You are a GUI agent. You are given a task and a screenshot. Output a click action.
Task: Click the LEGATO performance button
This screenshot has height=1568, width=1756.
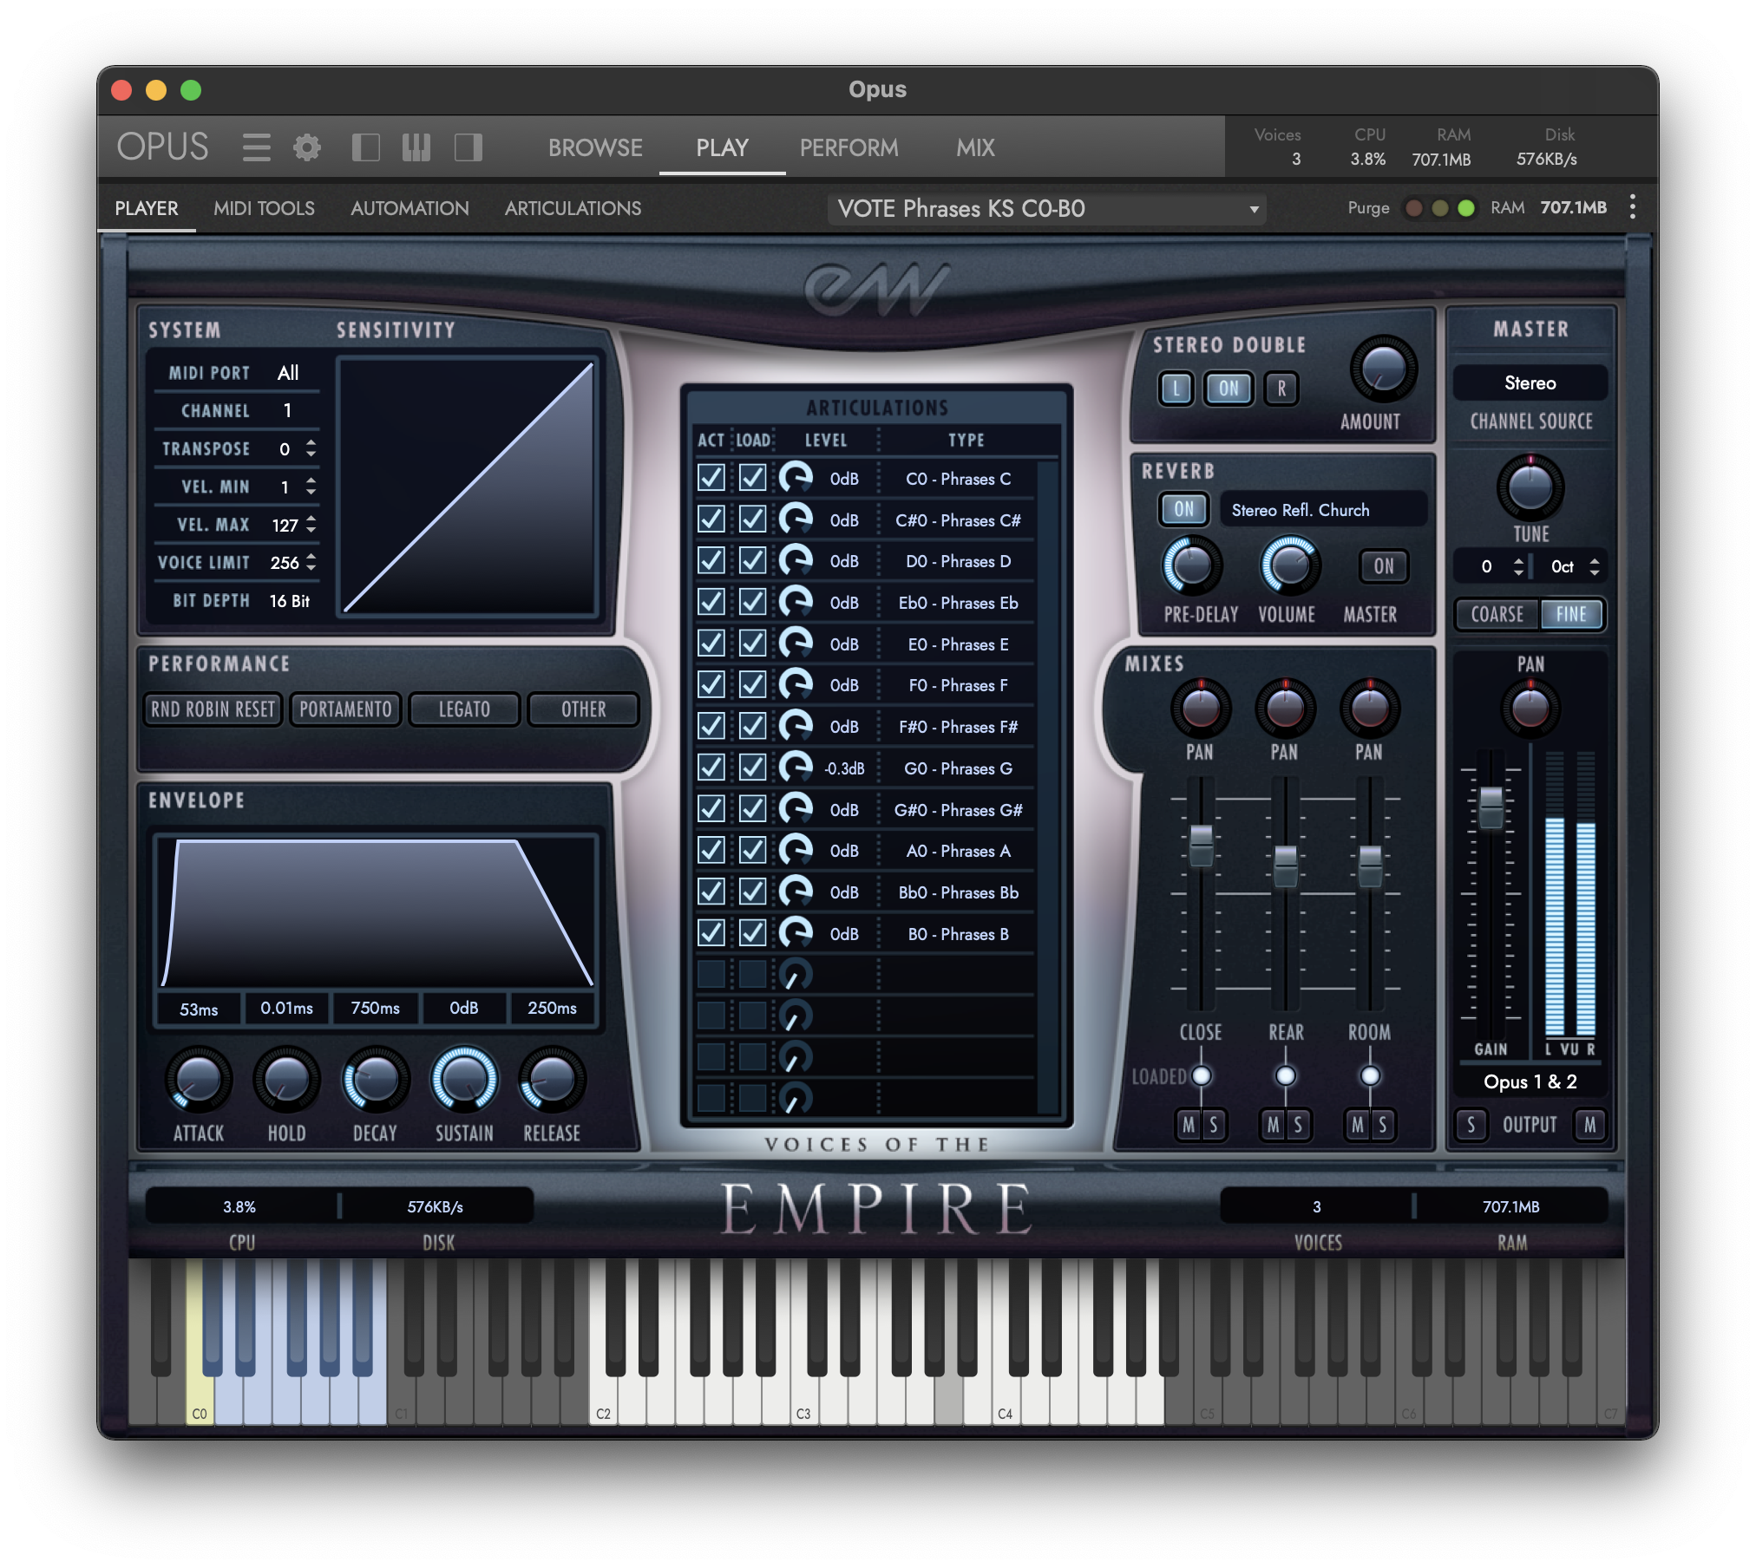[x=463, y=709]
